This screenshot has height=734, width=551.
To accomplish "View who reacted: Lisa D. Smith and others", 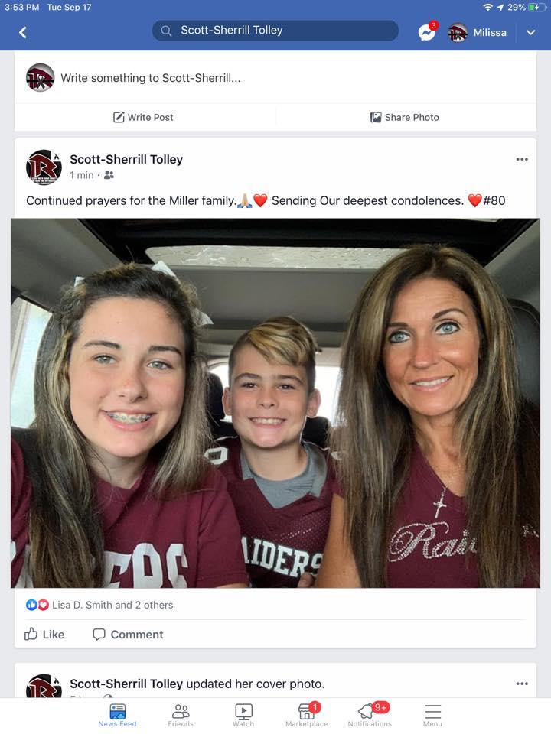I will tap(112, 605).
